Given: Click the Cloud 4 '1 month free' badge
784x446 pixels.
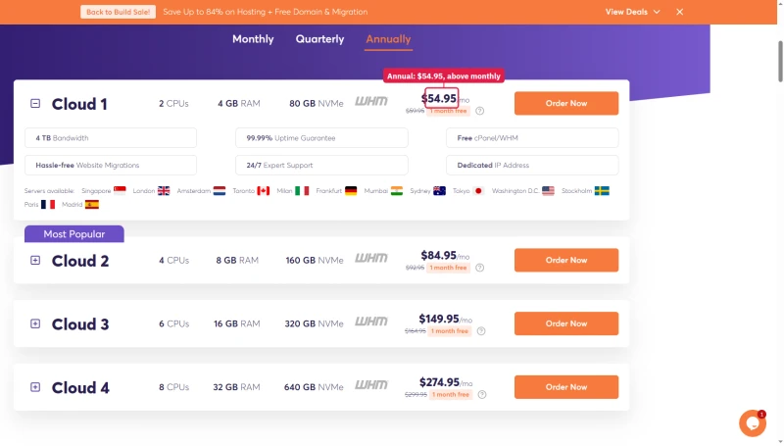Looking at the screenshot, I should coord(451,394).
